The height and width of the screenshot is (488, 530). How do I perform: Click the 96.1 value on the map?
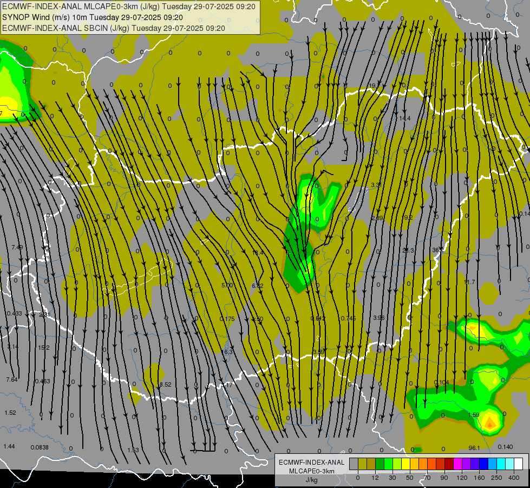(x=474, y=448)
